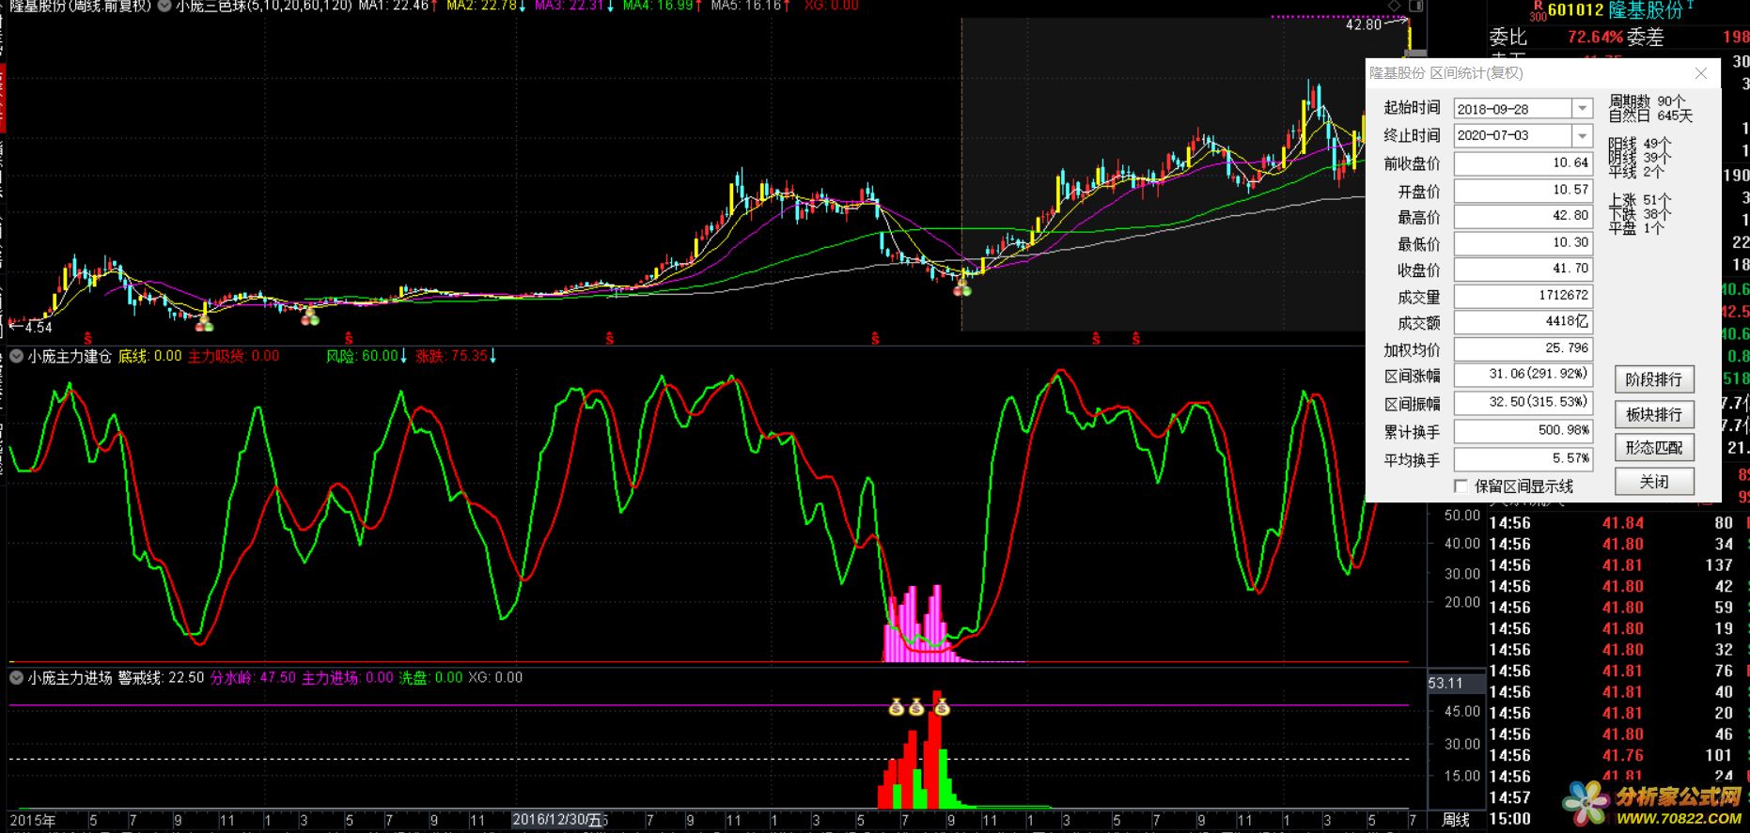Click the fifth red $ marker under chart
Viewport: 1750px width, 833px height.
click(x=1096, y=338)
